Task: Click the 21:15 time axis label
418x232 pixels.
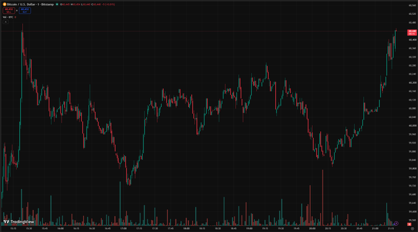Action: point(391,228)
